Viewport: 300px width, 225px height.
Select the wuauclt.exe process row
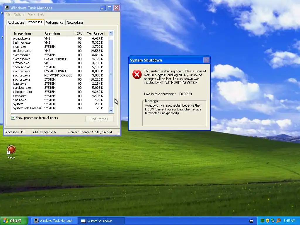coord(60,38)
